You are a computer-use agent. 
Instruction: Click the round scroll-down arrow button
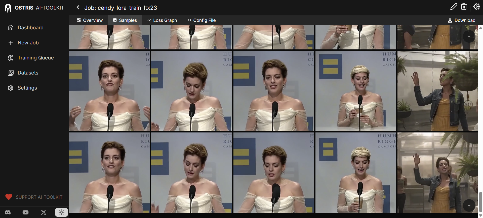(469, 205)
